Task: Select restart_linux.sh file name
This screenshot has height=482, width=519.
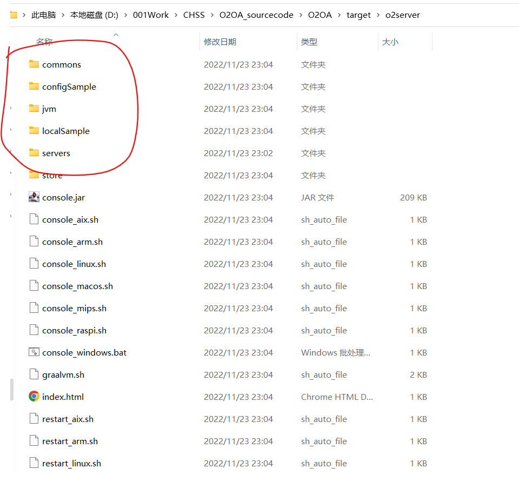Action: click(71, 464)
